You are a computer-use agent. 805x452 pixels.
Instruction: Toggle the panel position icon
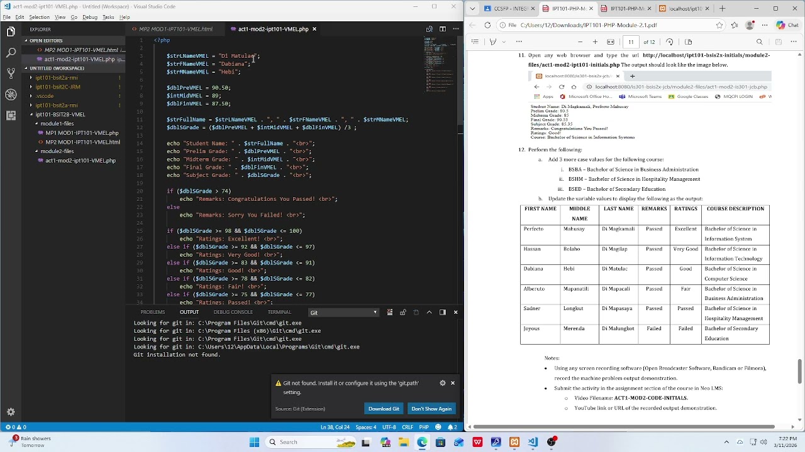[443, 312]
